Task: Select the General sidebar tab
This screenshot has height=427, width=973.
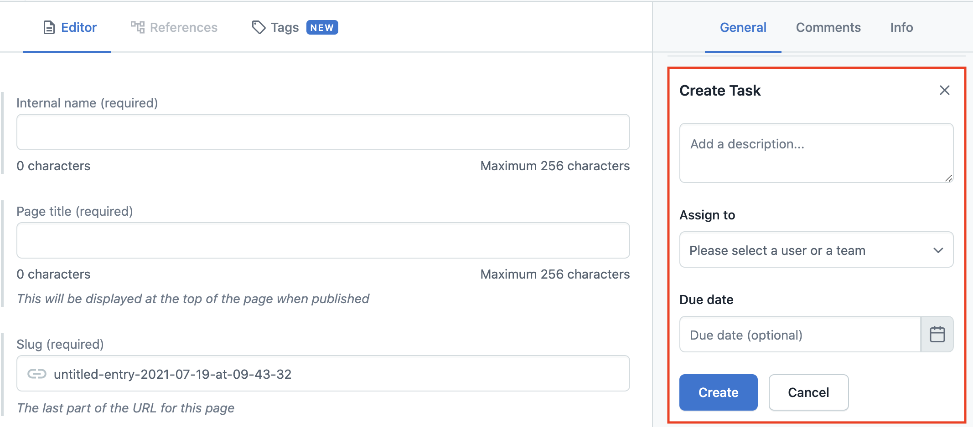Action: (743, 27)
